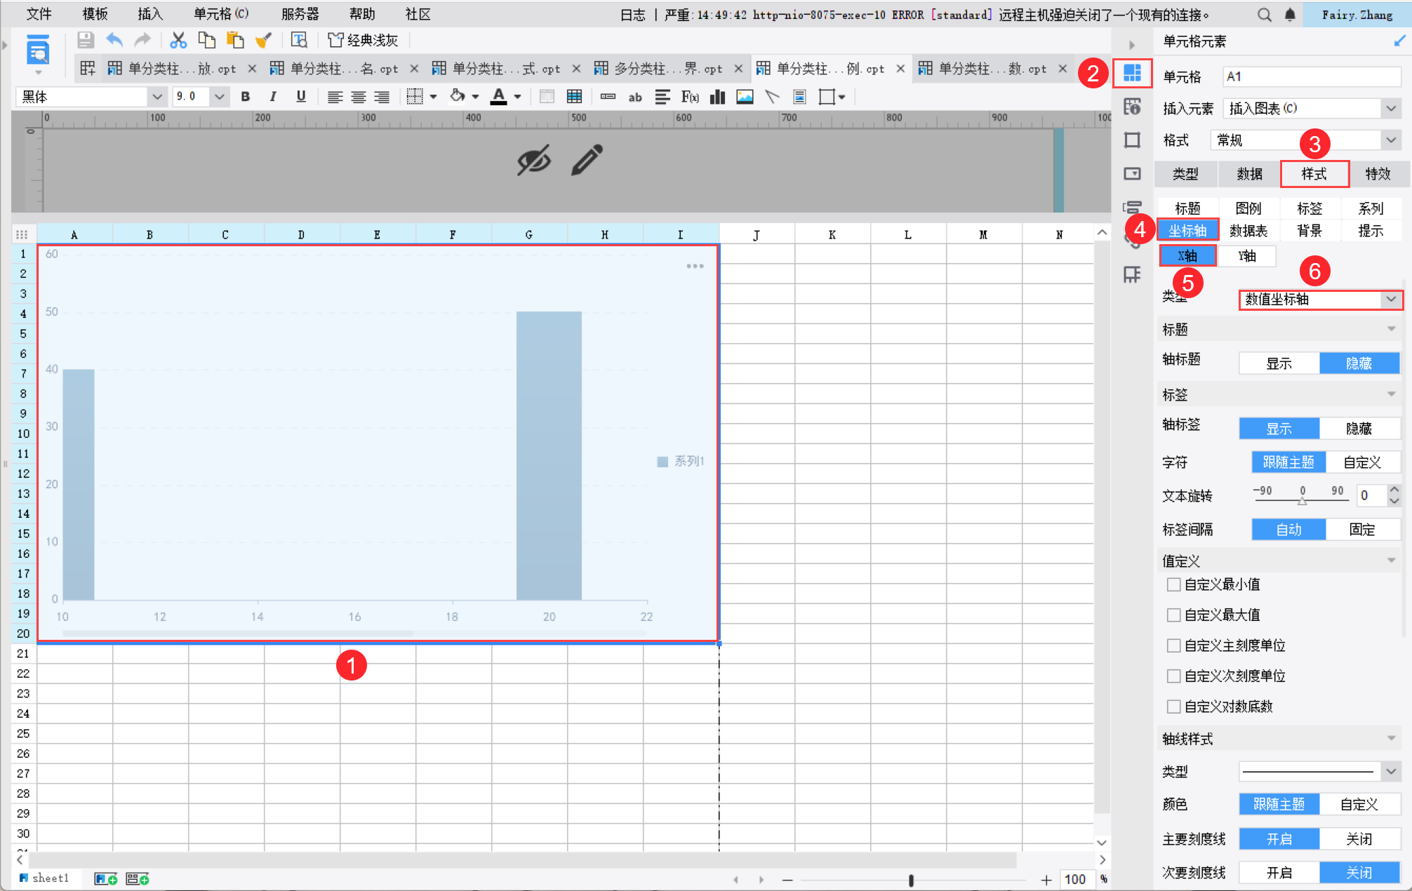Open the search magnifier icon
This screenshot has height=891, width=1412.
(1264, 15)
